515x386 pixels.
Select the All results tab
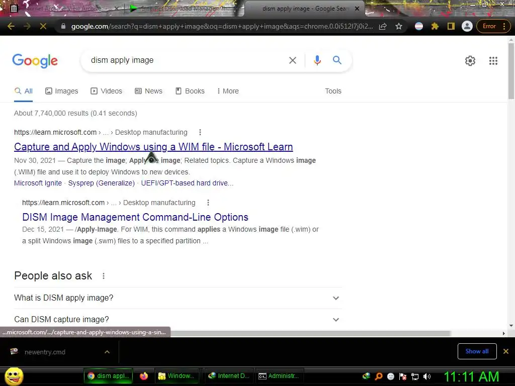(23, 91)
